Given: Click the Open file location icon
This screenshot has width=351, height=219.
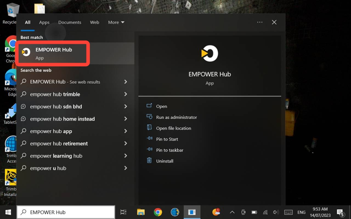Looking at the screenshot, I should [x=149, y=128].
